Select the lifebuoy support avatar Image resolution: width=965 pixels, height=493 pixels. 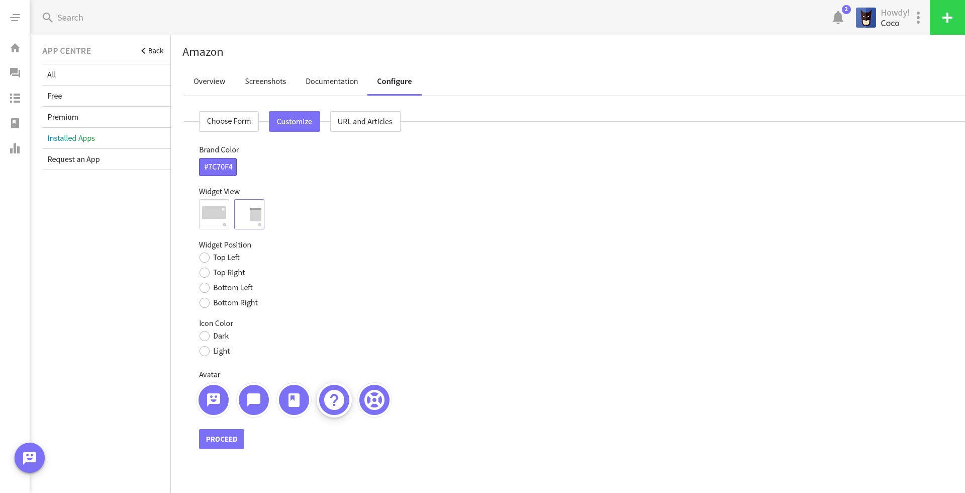tap(374, 400)
